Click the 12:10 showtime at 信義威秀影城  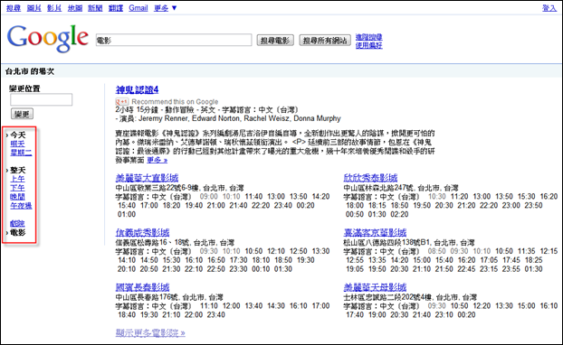[276, 251]
